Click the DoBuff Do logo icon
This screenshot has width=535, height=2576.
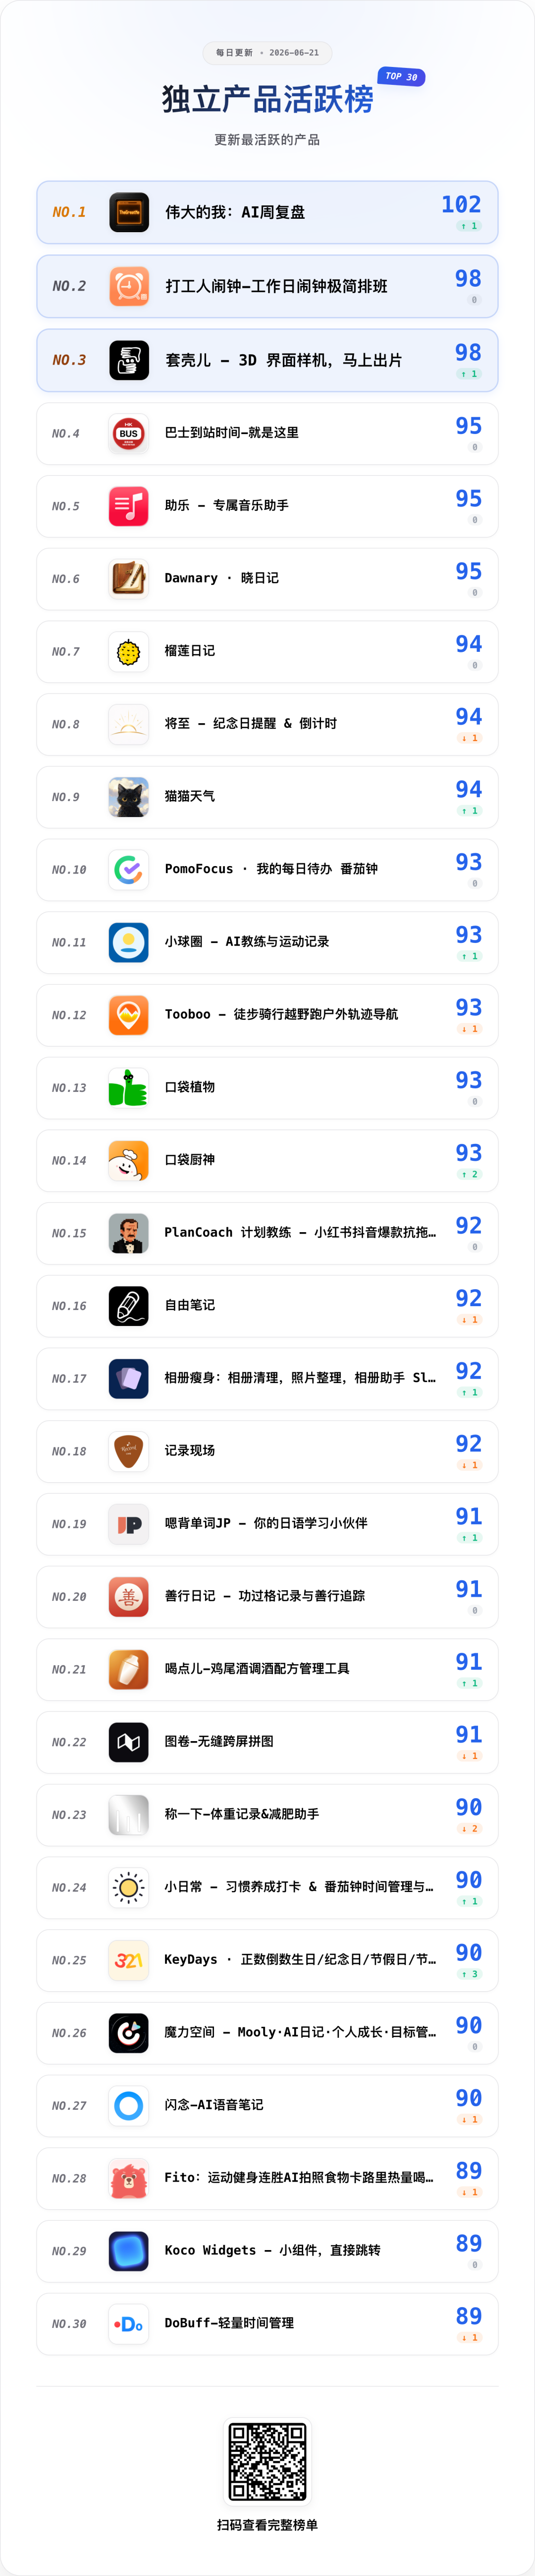129,2323
